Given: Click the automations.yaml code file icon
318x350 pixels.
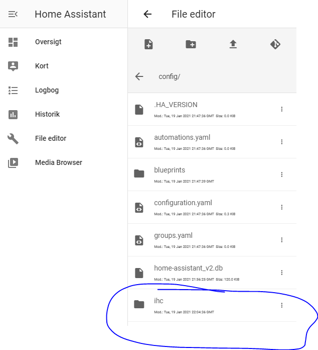Looking at the screenshot, I should pyautogui.click(x=139, y=142).
